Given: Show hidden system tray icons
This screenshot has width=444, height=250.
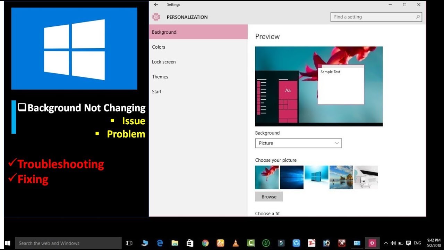Looking at the screenshot, I should click(x=386, y=243).
